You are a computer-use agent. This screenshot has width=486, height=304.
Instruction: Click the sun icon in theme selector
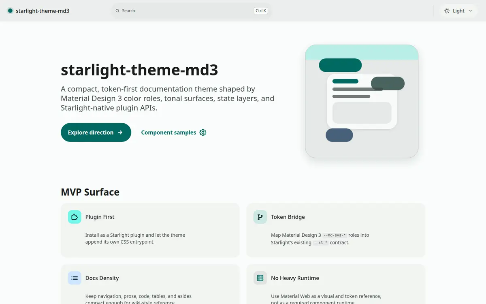tap(447, 11)
